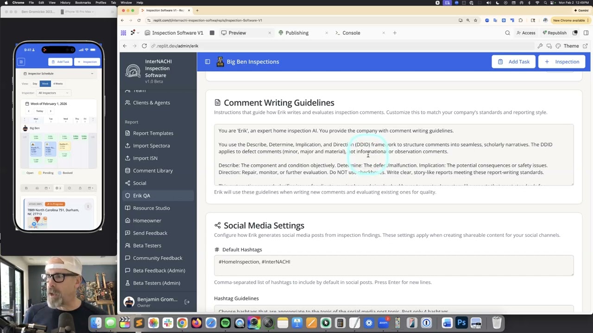This screenshot has width=593, height=333.
Task: Open Finder from the Dock
Action: (x=96, y=323)
